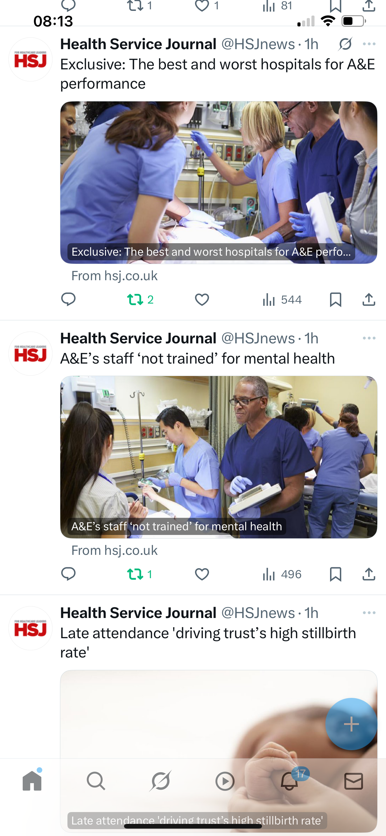Open Grok icon on first HSJ tweet
The width and height of the screenshot is (386, 836).
(x=345, y=44)
